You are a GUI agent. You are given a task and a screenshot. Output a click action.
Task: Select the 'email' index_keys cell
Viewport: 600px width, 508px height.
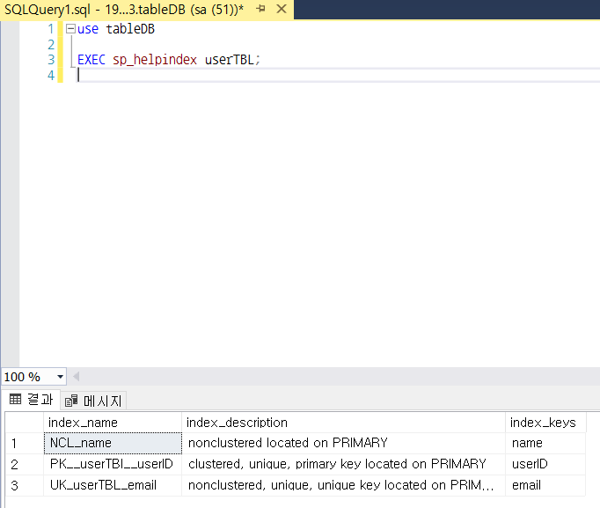tap(545, 485)
